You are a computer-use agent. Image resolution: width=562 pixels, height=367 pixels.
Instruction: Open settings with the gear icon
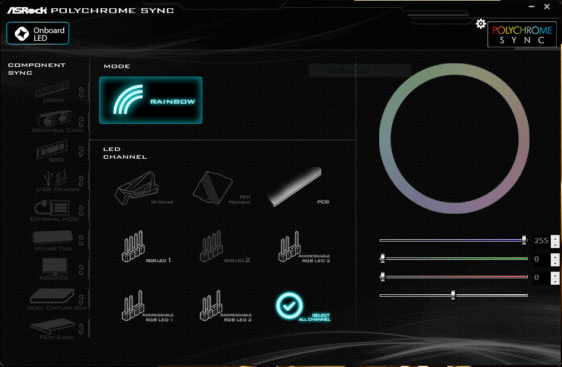click(x=480, y=24)
